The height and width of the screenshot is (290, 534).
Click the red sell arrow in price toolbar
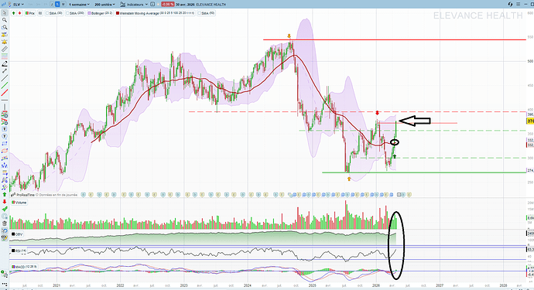20,13
